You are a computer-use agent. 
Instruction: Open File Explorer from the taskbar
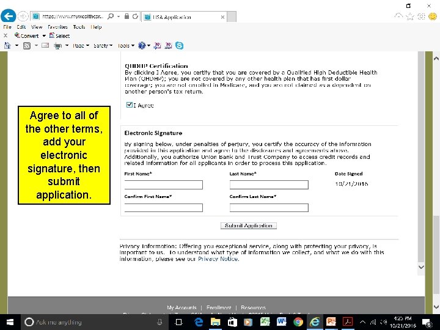(x=216, y=322)
